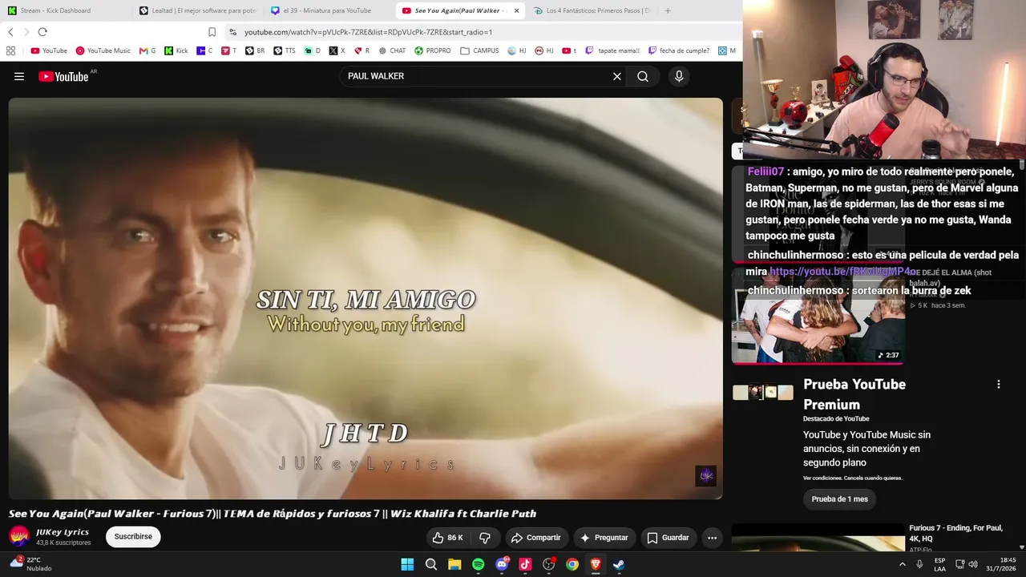
Task: Click the youtube.com address bar URL
Action: [x=368, y=32]
